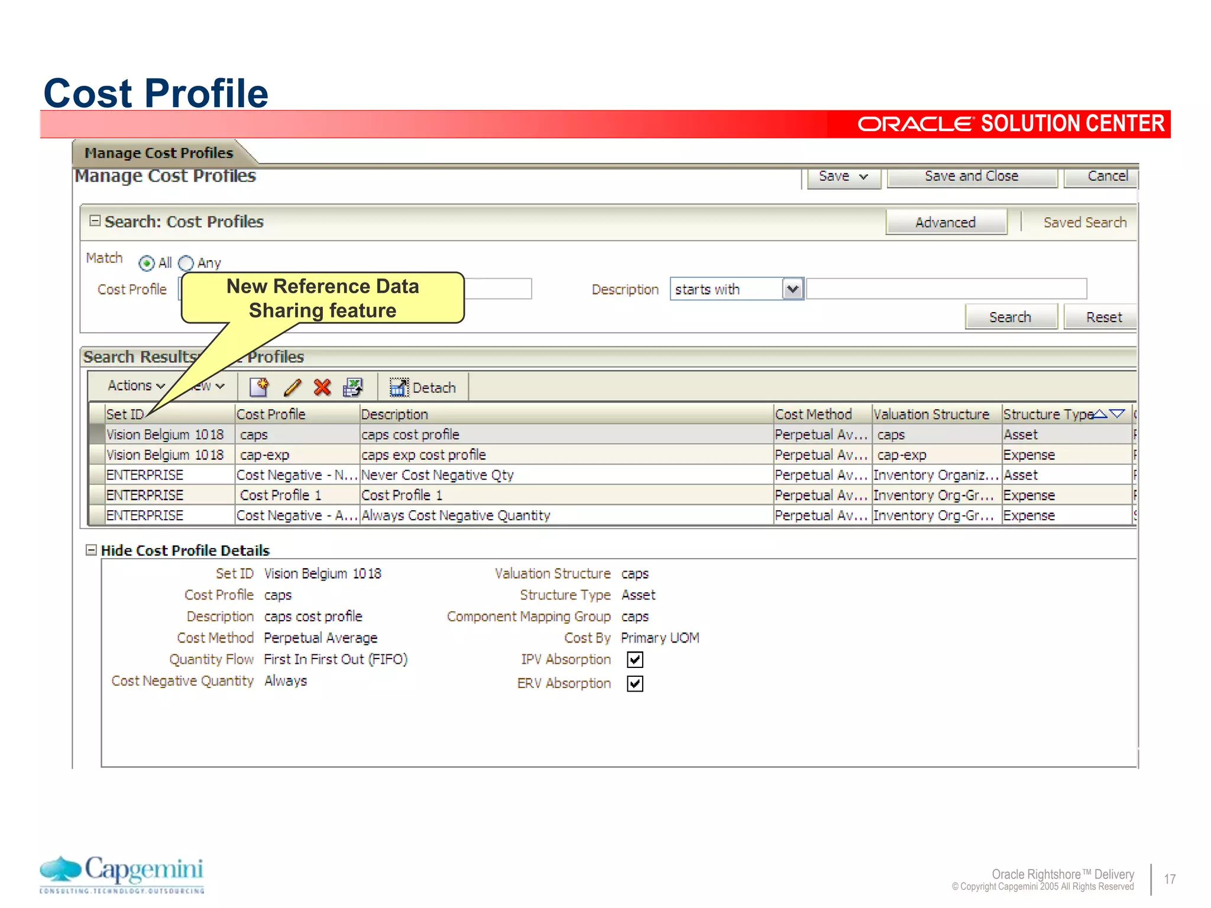Click the 'Primary UOM' Cost By value
1211x908 pixels.
tap(660, 638)
